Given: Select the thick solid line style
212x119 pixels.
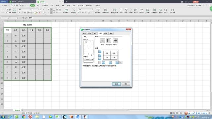Looking at the screenshot, I should [x=91, y=52].
